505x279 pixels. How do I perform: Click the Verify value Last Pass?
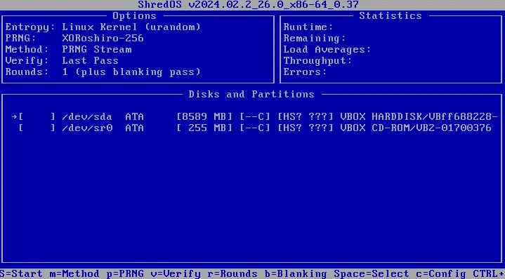[x=90, y=61]
